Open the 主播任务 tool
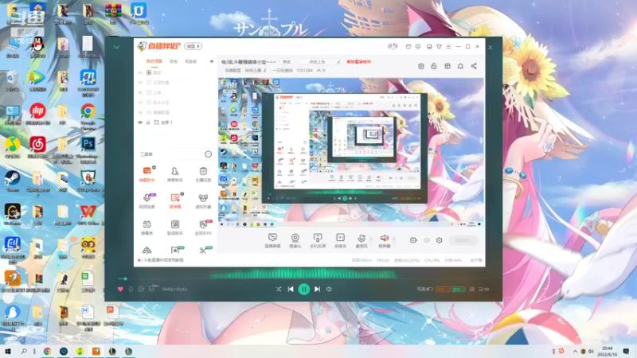This screenshot has width=637, height=358. [203, 173]
